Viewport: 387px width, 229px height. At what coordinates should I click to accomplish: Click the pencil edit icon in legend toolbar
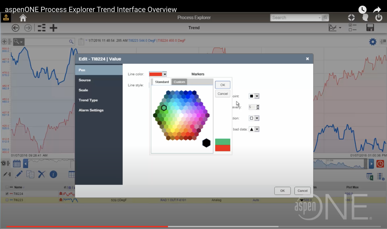19,175
